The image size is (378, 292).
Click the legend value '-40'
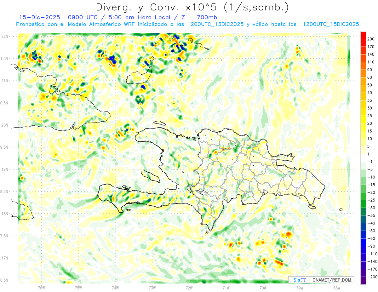371,223
